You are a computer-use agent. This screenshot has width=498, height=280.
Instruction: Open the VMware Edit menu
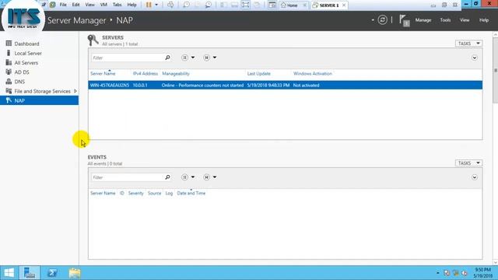(x=75, y=5)
